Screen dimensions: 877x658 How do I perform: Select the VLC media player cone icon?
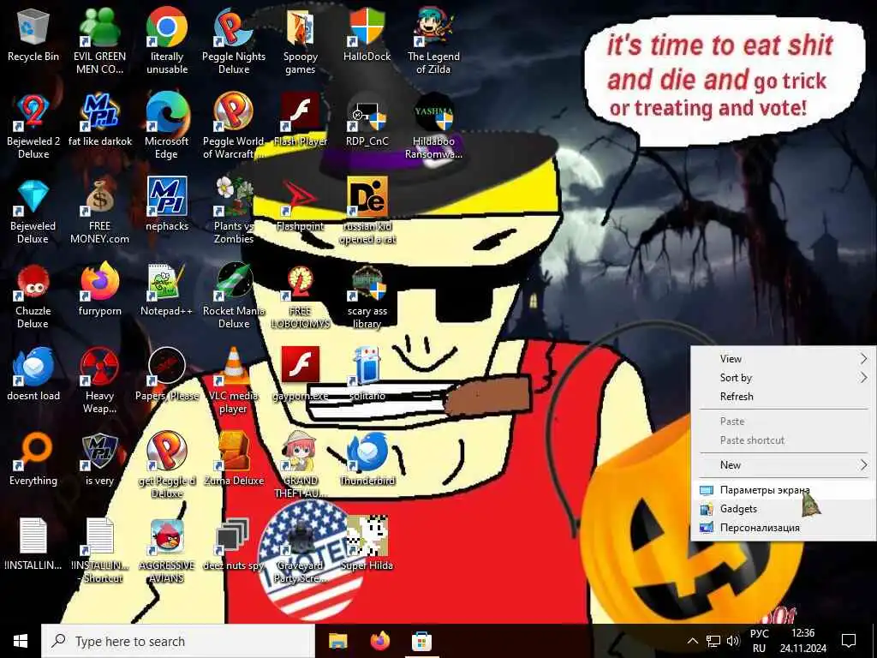pyautogui.click(x=234, y=368)
